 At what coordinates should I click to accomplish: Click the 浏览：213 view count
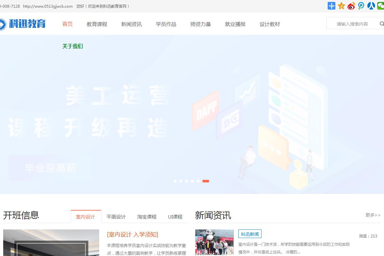368,236
